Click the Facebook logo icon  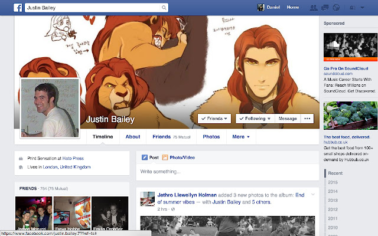coord(18,8)
